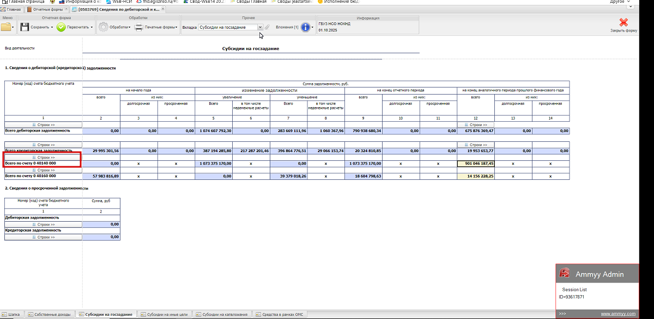Expand Строки under Дебиторская задолженность in section 2

pyautogui.click(x=43, y=224)
